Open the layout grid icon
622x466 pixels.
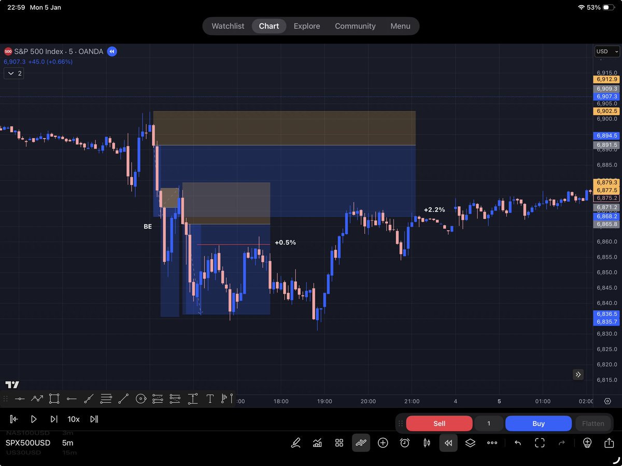[x=339, y=443]
